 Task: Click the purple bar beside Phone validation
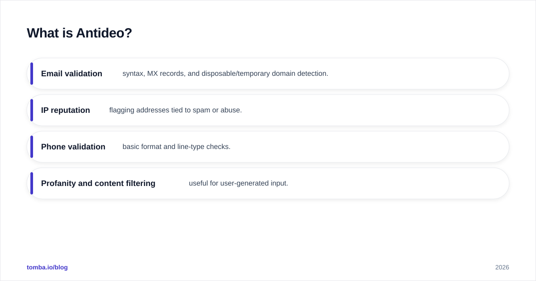32,147
